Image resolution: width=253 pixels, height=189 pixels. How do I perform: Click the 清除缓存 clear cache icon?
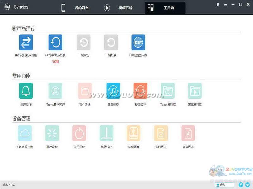[x=107, y=133]
